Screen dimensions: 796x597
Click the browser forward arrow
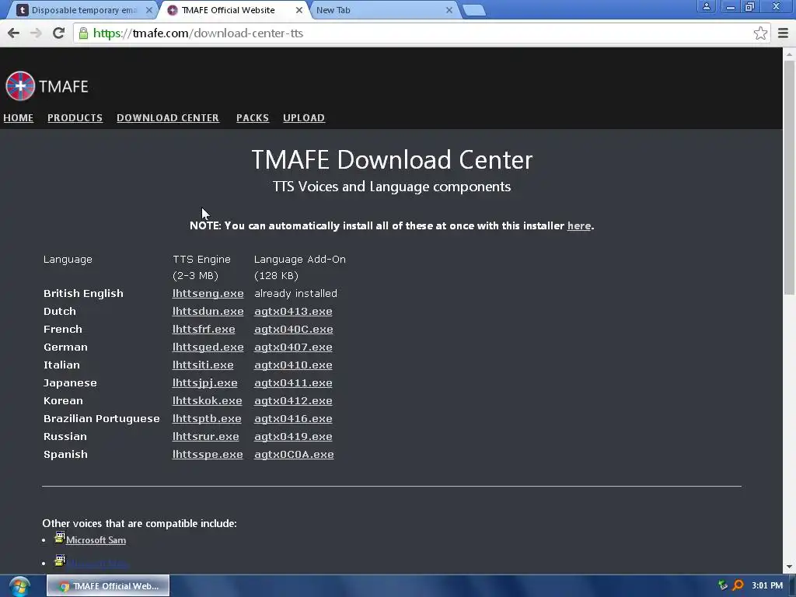(36, 33)
